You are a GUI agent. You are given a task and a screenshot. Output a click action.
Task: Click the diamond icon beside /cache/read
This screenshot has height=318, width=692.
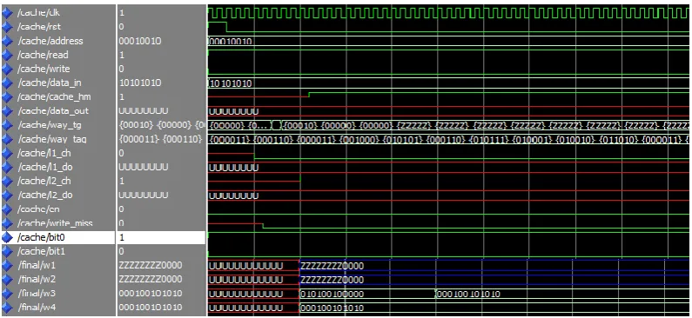point(8,55)
